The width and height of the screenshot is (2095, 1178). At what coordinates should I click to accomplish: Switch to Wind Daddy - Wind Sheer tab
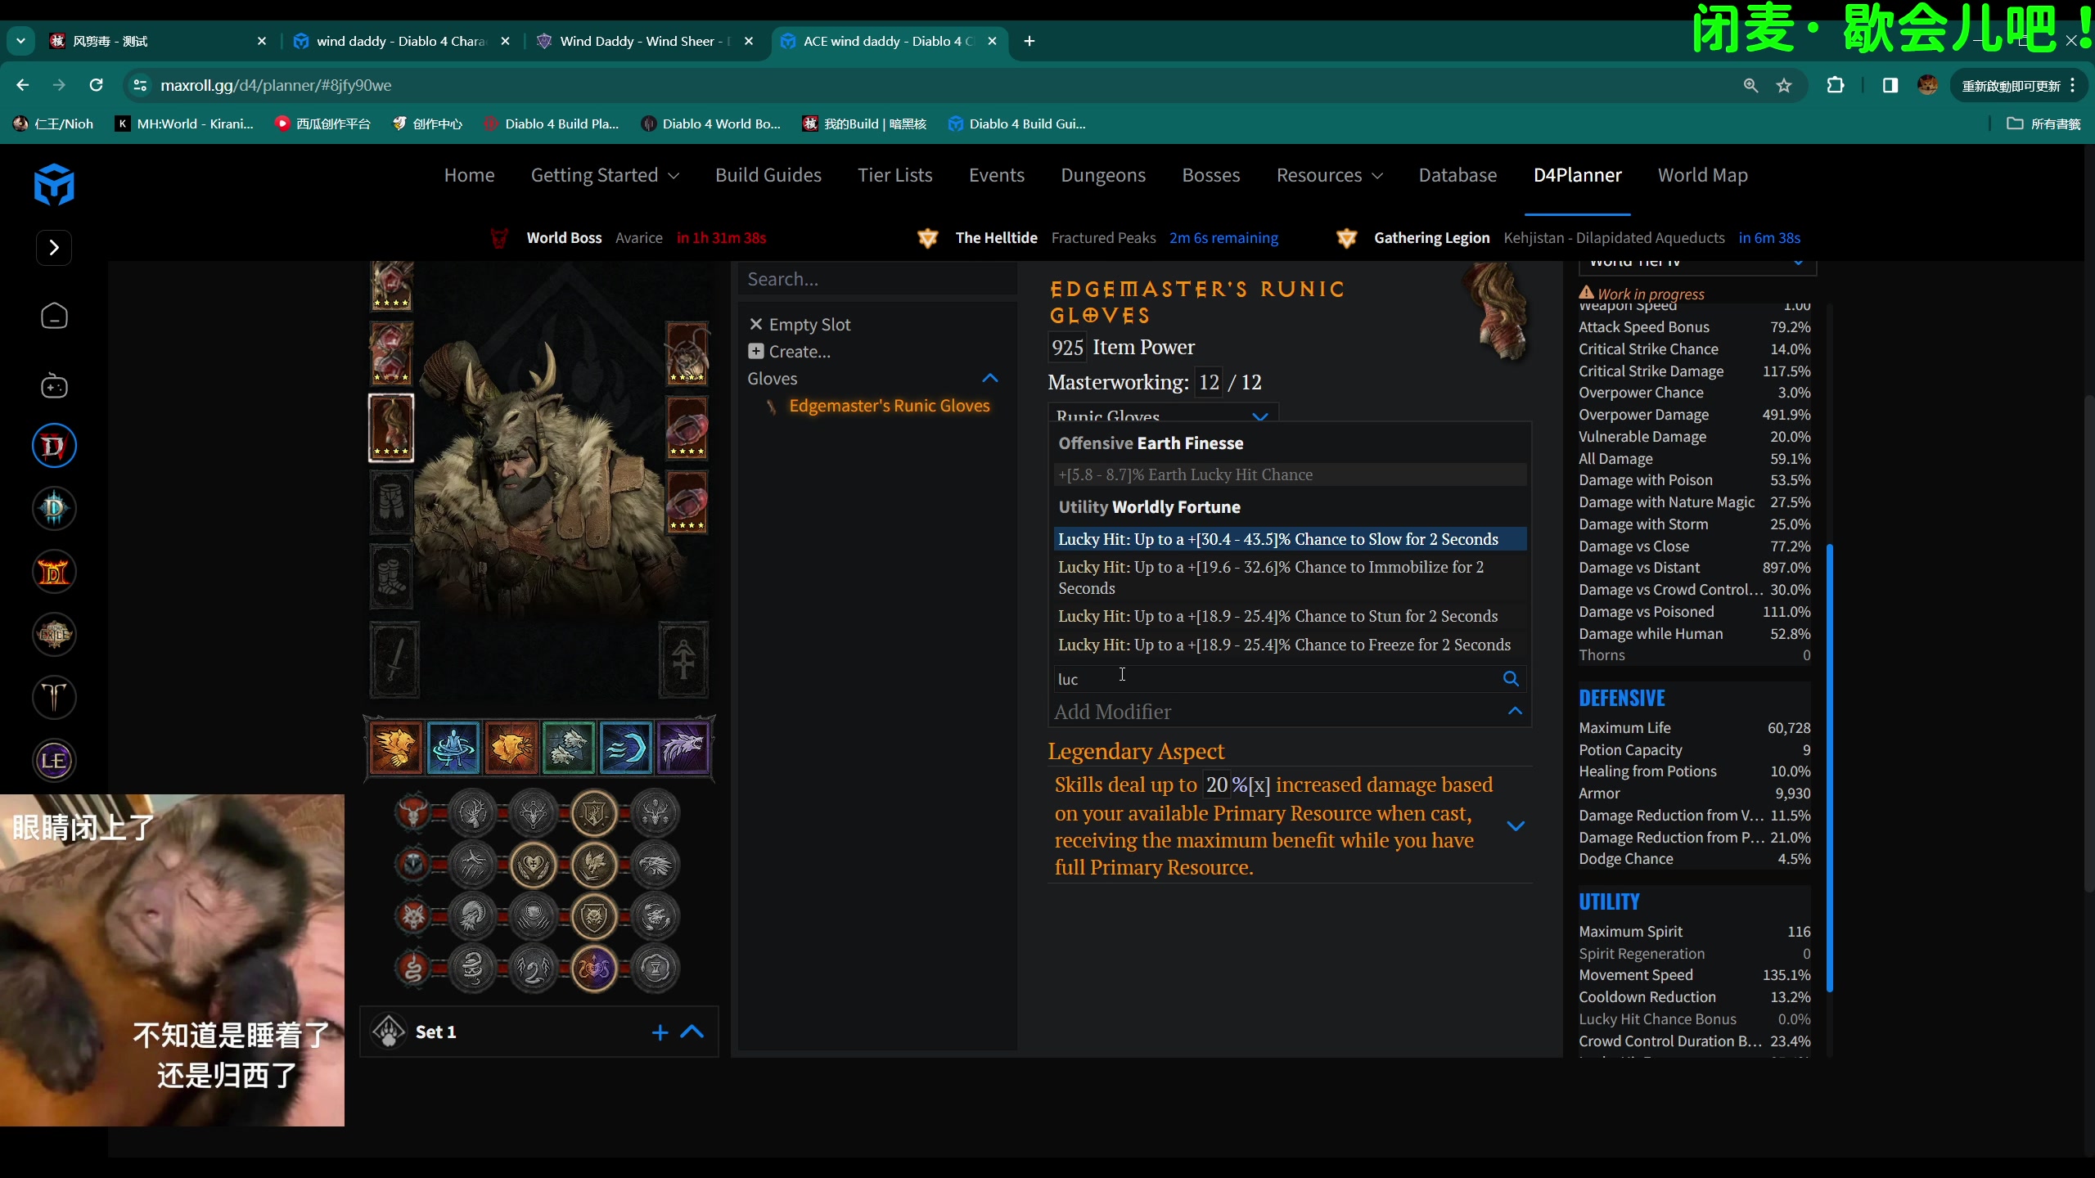pyautogui.click(x=643, y=41)
